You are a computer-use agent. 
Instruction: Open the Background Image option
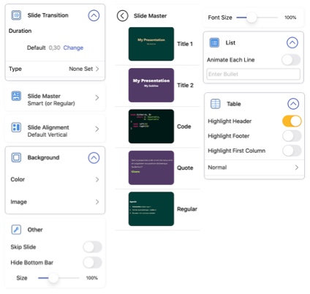click(55, 202)
